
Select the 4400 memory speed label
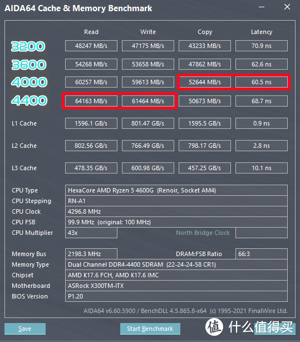pyautogui.click(x=29, y=101)
